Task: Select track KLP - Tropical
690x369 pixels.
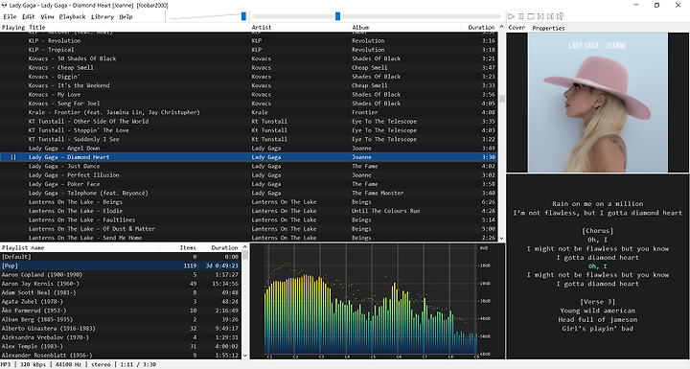Action: [x=248, y=50]
